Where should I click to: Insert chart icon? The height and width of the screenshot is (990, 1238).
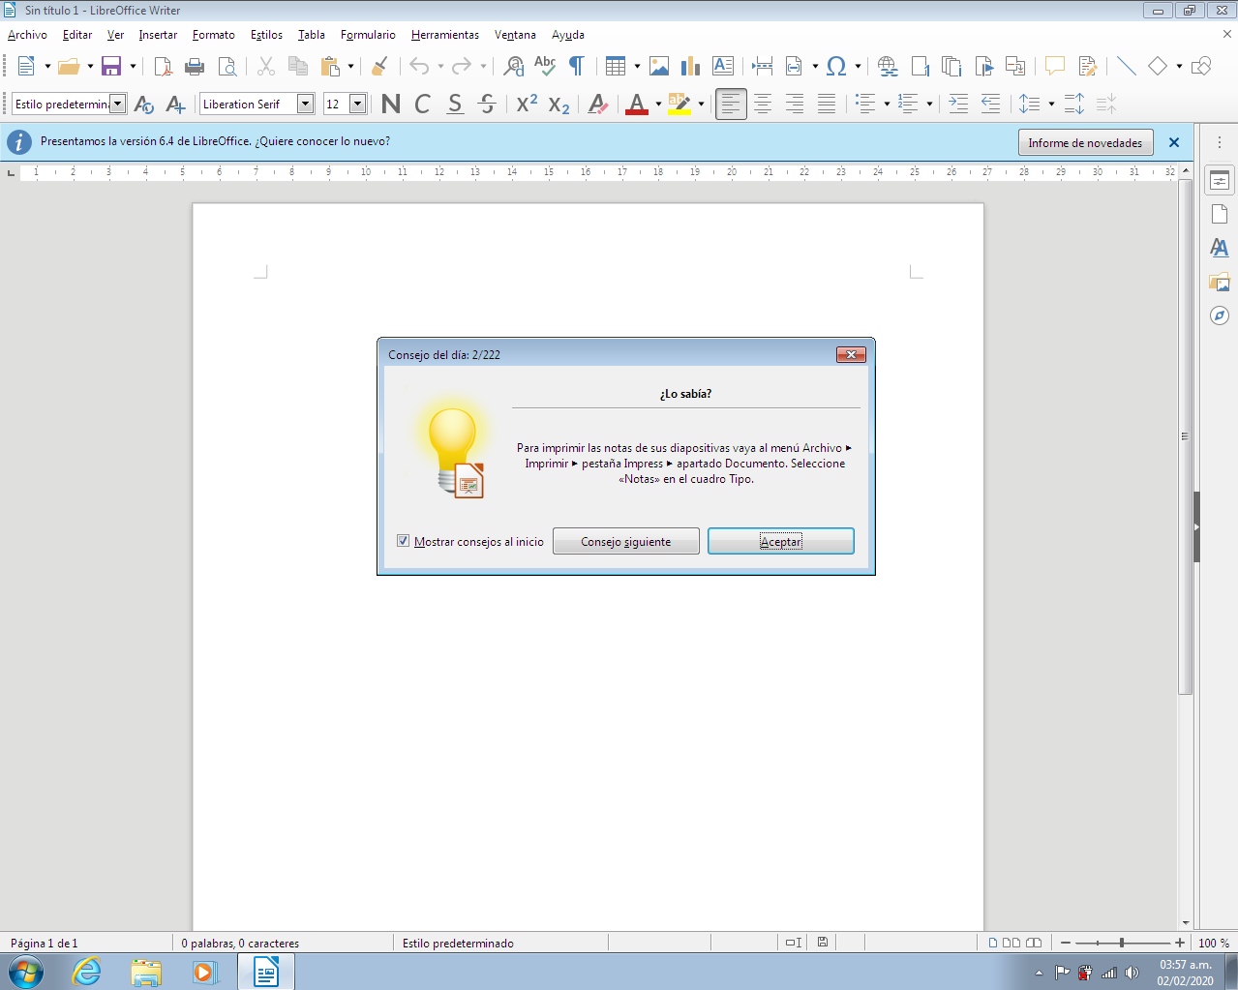[690, 66]
